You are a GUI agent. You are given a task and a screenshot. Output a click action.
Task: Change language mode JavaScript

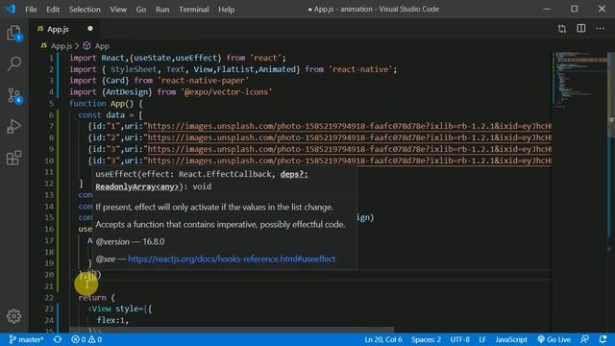511,339
